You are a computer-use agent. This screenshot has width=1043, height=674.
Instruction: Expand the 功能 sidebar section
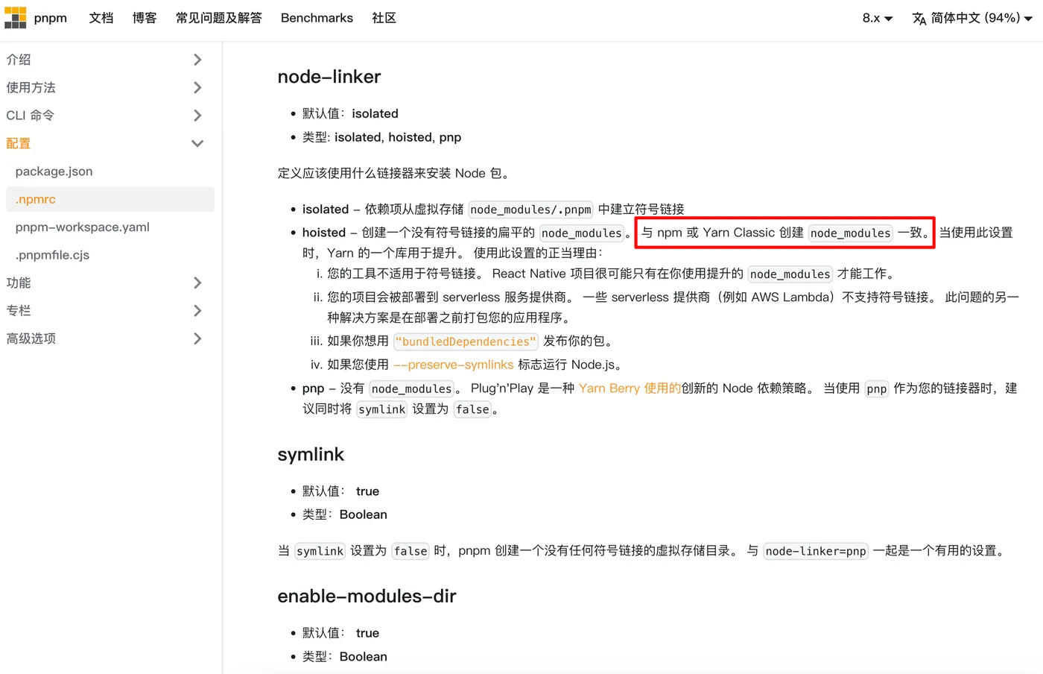point(197,283)
